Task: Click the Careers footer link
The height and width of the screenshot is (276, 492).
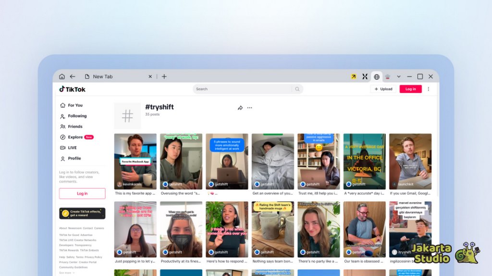Action: tap(99, 228)
